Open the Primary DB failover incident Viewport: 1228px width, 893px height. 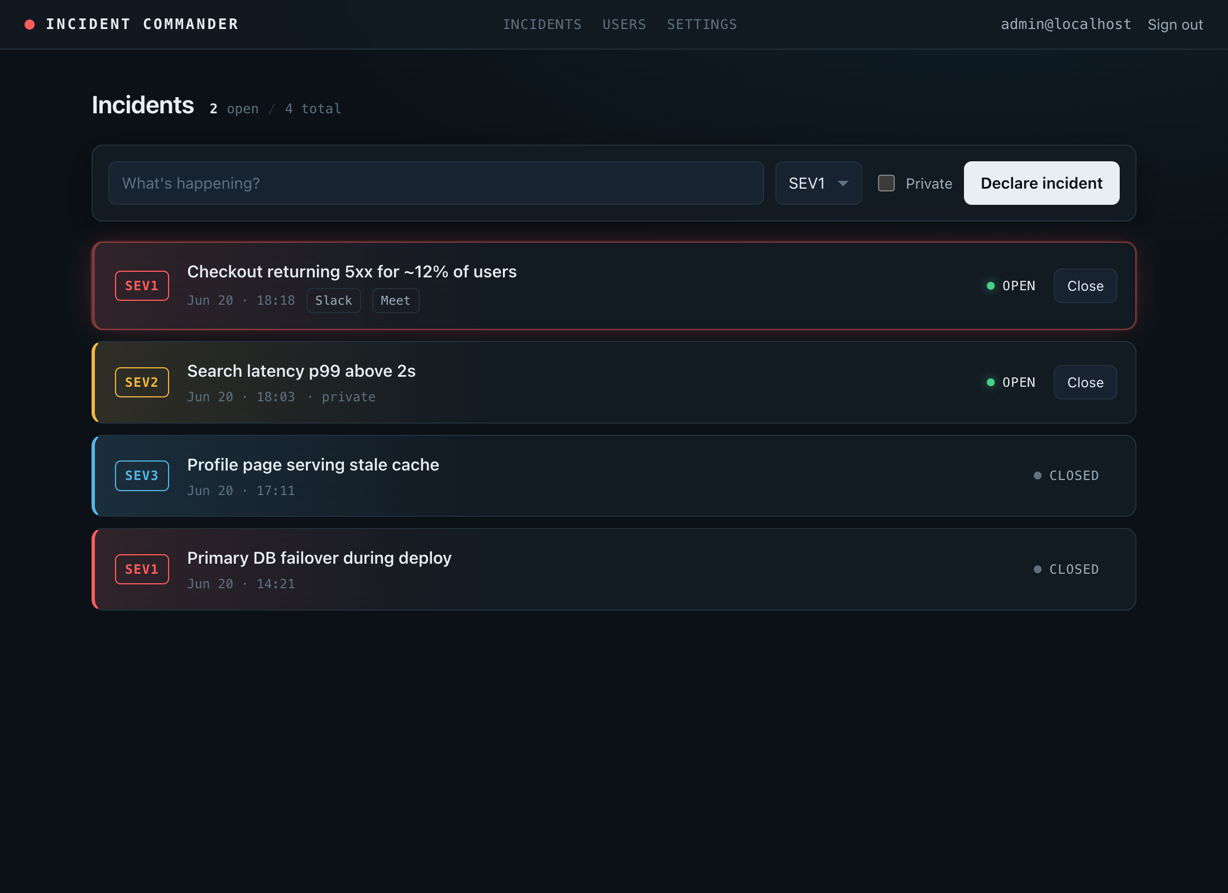319,558
